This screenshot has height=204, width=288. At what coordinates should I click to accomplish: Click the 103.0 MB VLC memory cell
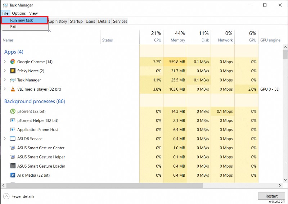(x=175, y=89)
